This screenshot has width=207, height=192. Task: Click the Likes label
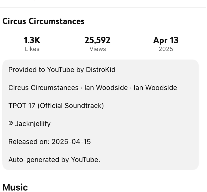(x=32, y=49)
